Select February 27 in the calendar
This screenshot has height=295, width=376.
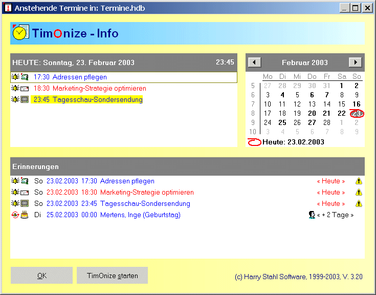pos(312,122)
